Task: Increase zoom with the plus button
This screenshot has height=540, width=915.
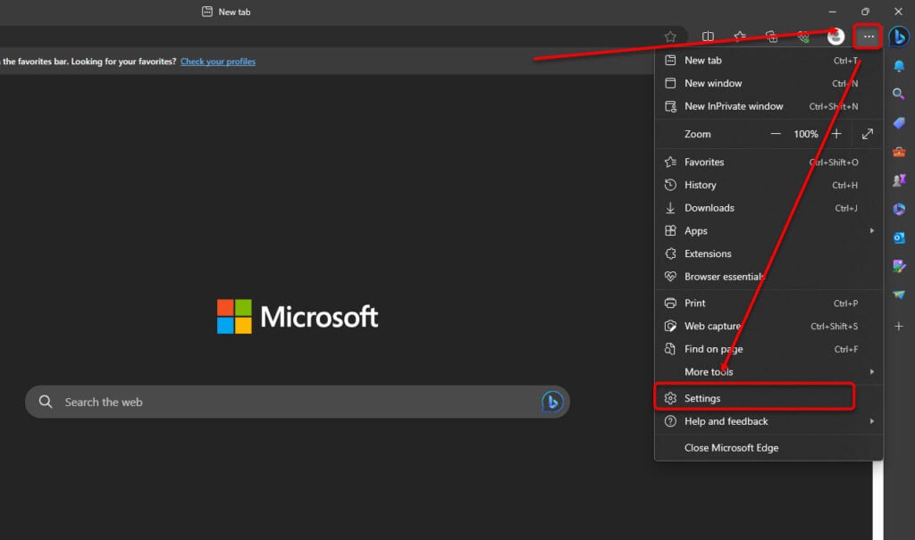Action: click(836, 134)
